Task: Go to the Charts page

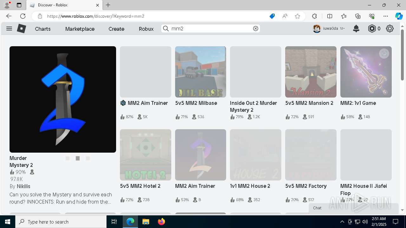Action: [43, 29]
